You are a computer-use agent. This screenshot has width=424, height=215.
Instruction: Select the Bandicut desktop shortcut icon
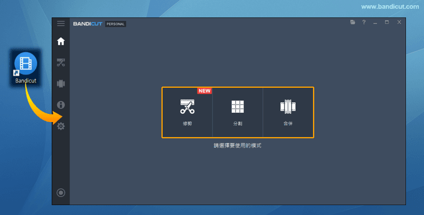pos(26,68)
